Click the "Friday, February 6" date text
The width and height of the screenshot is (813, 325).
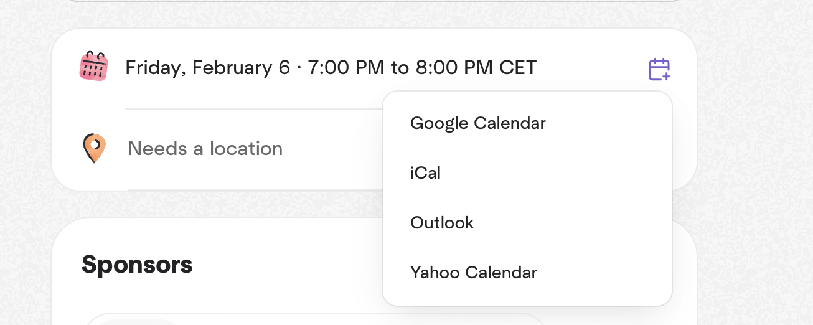[x=207, y=67]
